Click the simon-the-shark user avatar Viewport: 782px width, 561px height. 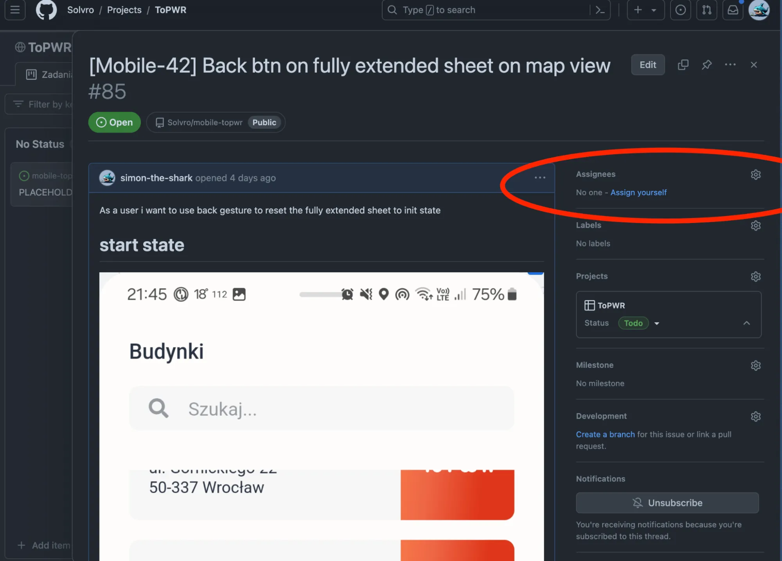(x=106, y=178)
